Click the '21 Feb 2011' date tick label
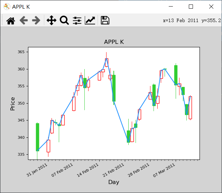Image resolution: width=222 pixels, height=193 pixels. point(113,170)
